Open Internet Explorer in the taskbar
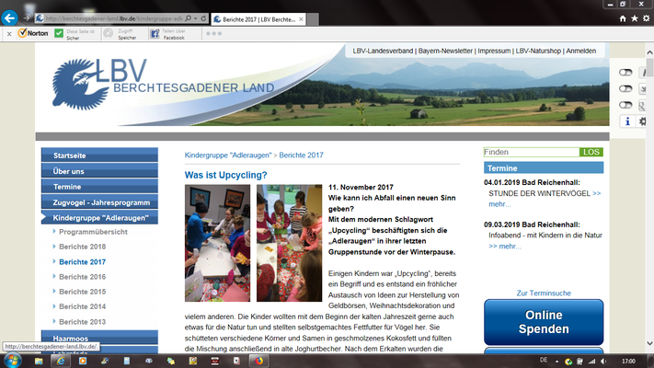This screenshot has width=654, height=368. click(61, 361)
